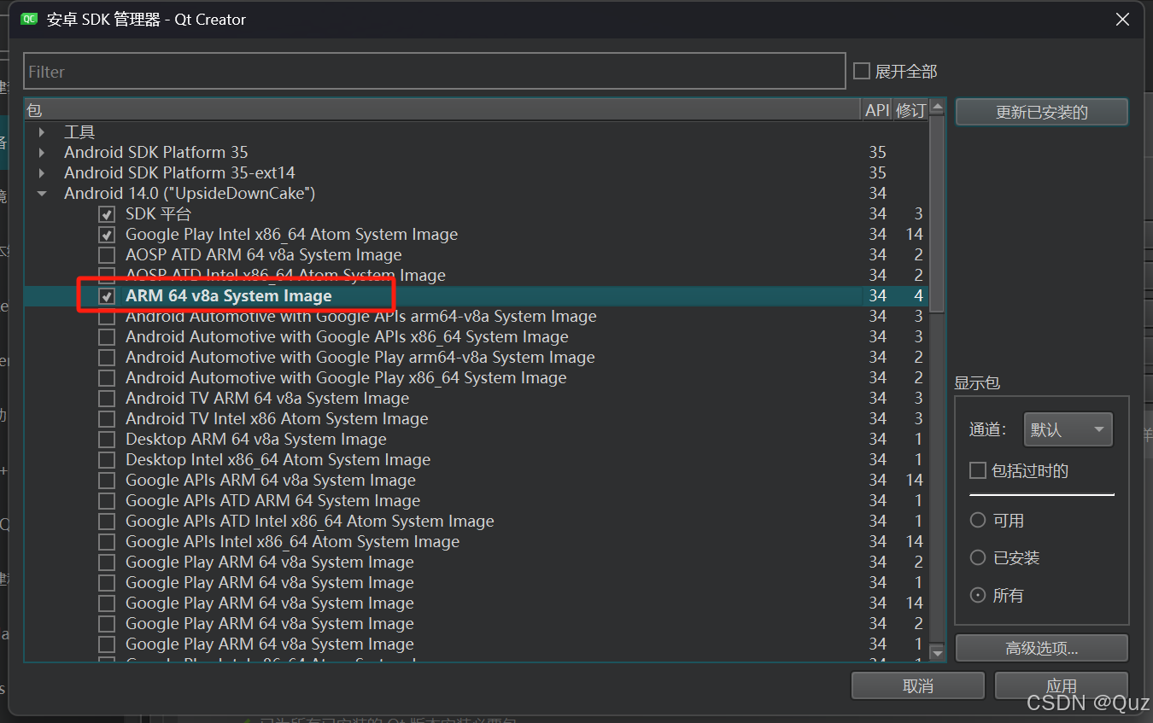
Task: Check the 包括过时的 option
Action: 976,470
